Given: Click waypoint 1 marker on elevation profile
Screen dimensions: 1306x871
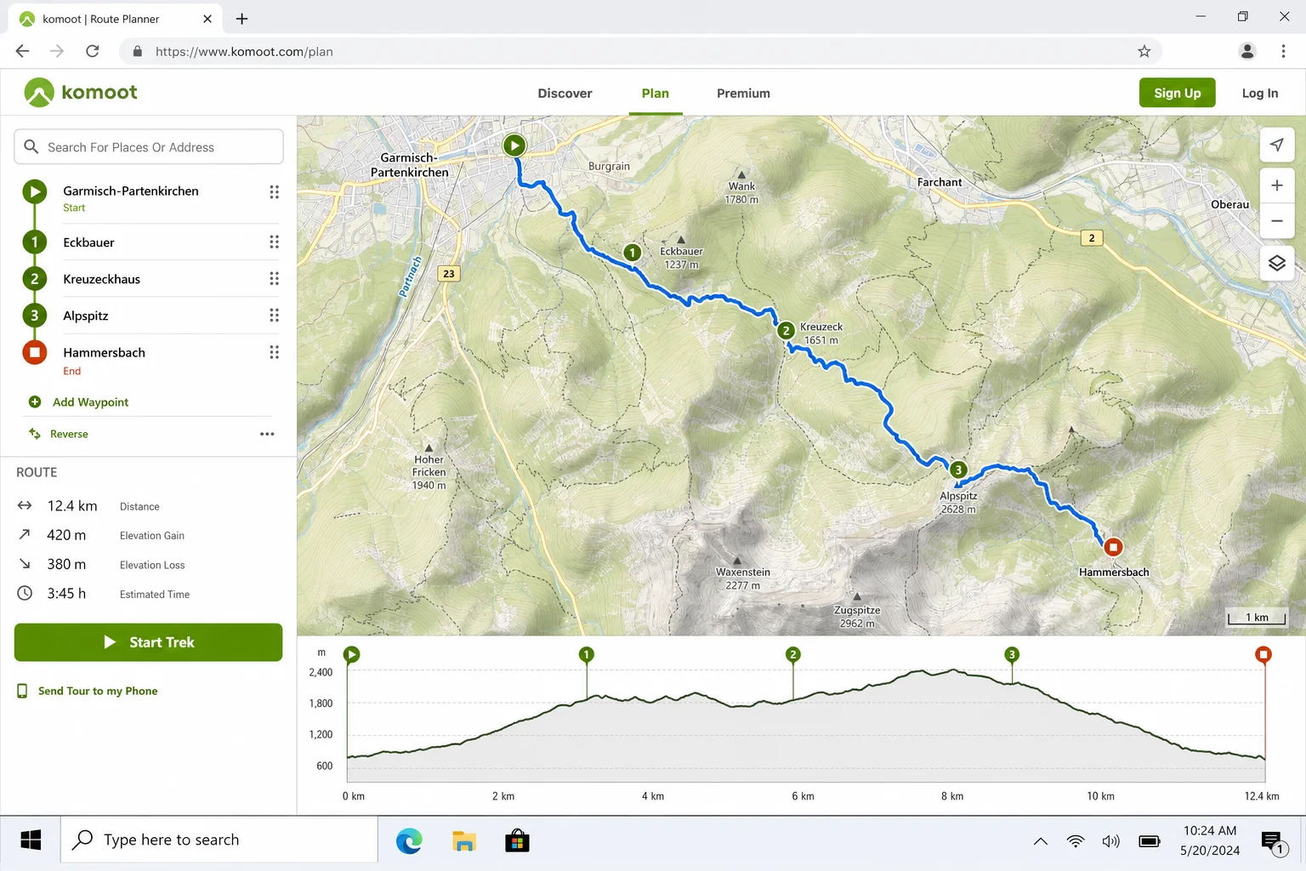Looking at the screenshot, I should point(587,654).
